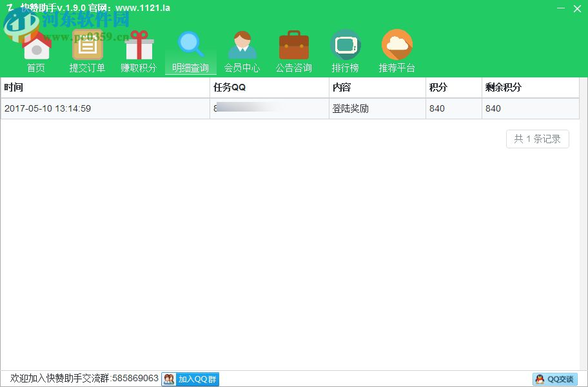
Task: Open the 首页 home page icon
Action: (36, 45)
